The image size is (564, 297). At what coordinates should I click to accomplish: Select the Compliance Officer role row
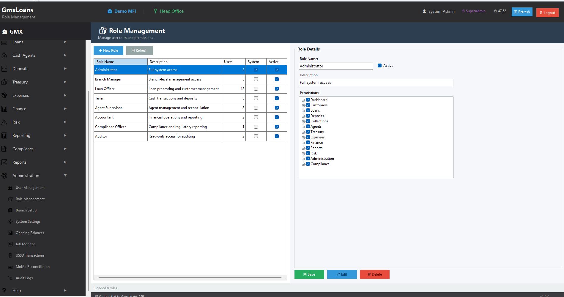tap(190, 127)
